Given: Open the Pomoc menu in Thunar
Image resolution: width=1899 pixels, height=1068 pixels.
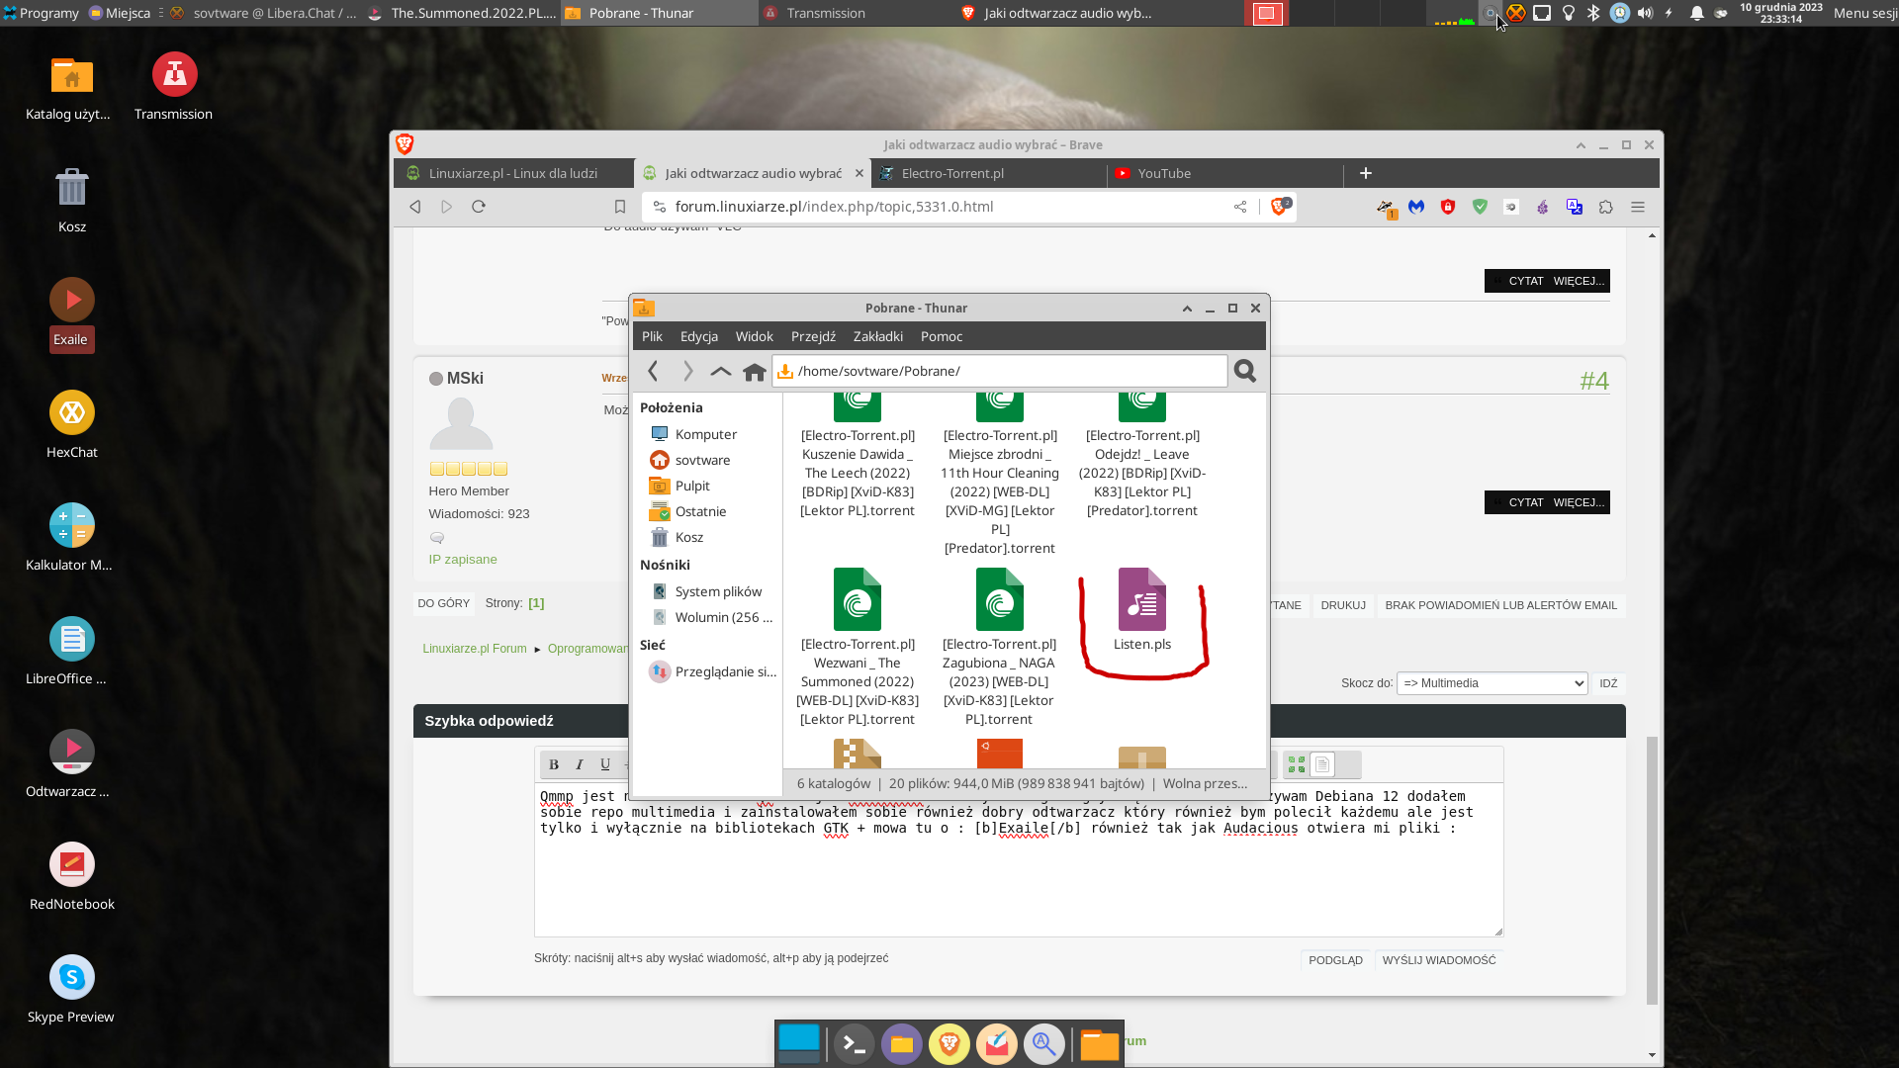Looking at the screenshot, I should click(x=942, y=336).
